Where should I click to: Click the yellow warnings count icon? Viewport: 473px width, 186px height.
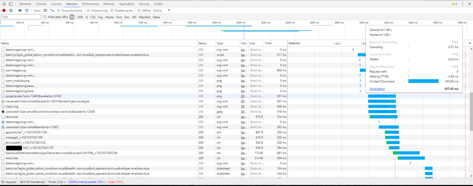[x=454, y=4]
